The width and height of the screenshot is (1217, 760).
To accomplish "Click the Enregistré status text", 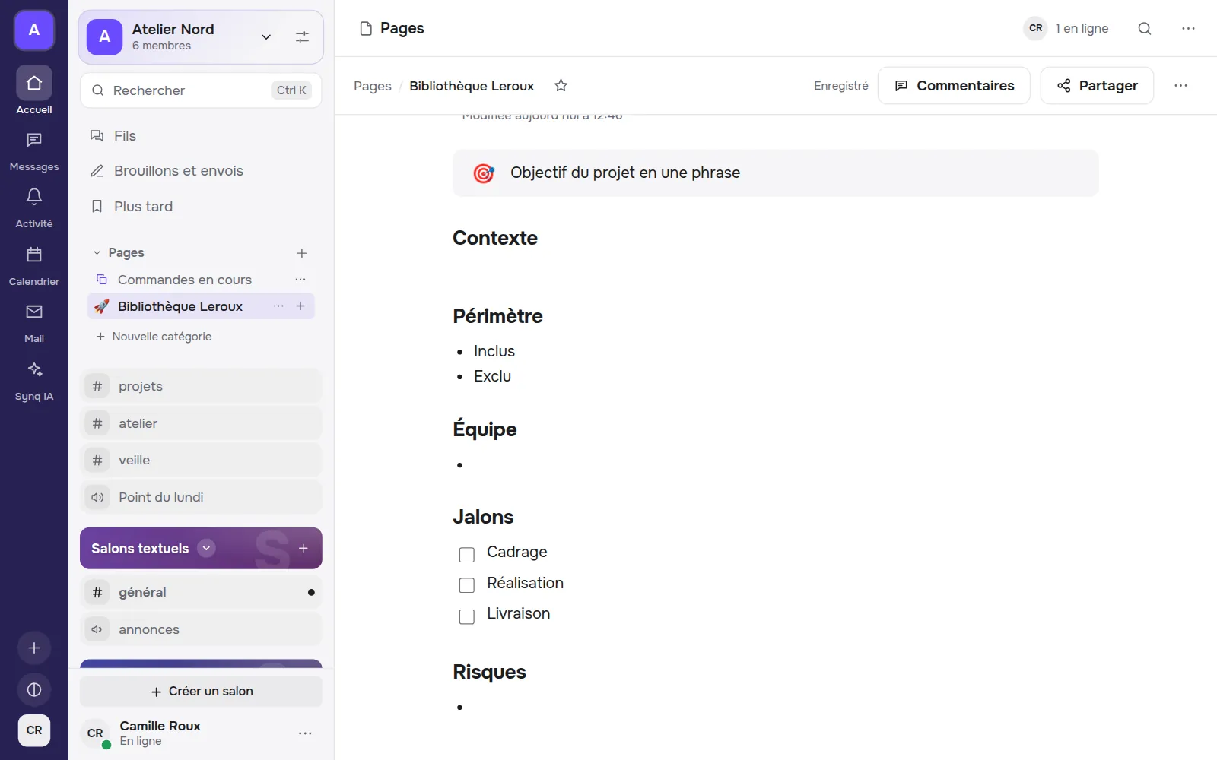I will (840, 86).
